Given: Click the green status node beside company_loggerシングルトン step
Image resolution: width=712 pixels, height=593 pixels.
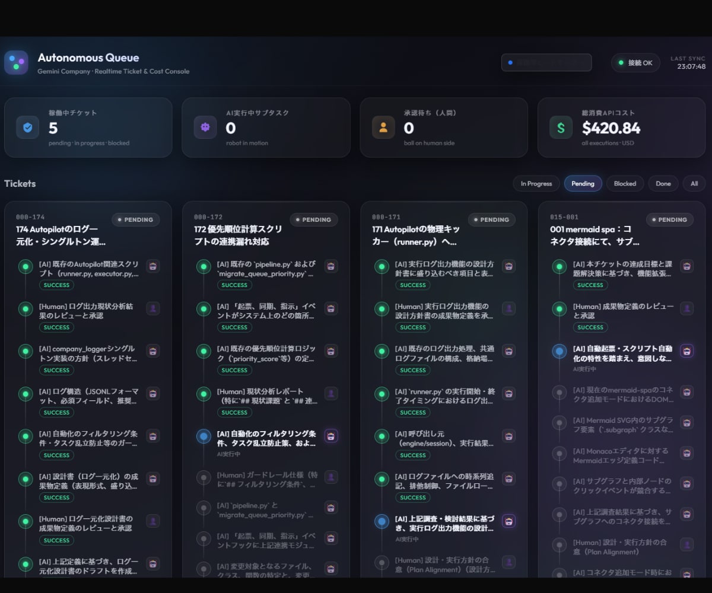Looking at the screenshot, I should tap(26, 351).
